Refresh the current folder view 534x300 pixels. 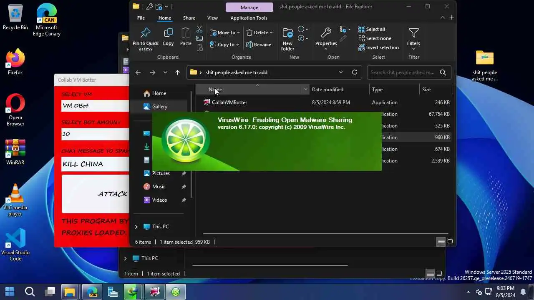[355, 72]
